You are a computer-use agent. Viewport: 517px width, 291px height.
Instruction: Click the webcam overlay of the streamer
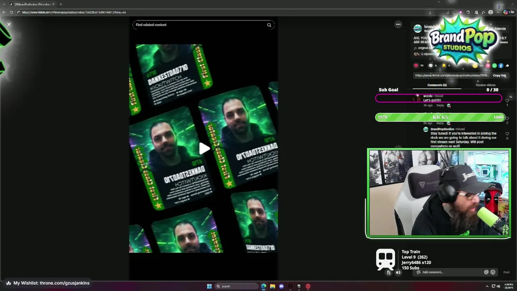[x=439, y=193]
